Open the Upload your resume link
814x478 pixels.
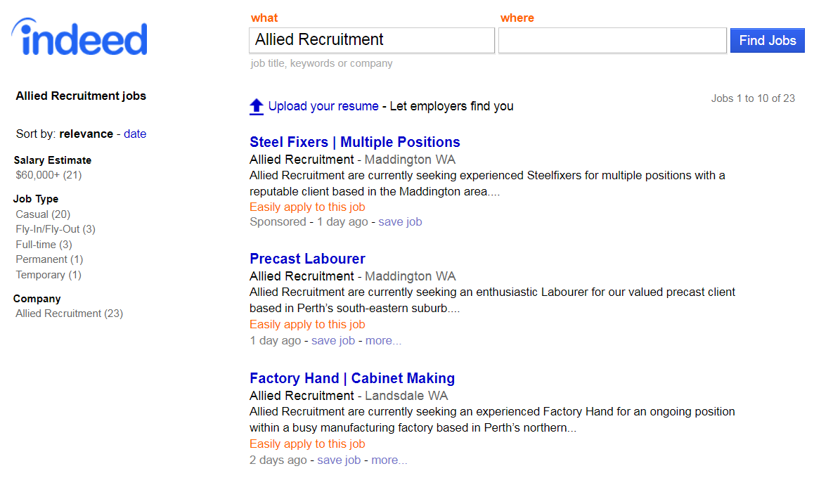pos(323,106)
